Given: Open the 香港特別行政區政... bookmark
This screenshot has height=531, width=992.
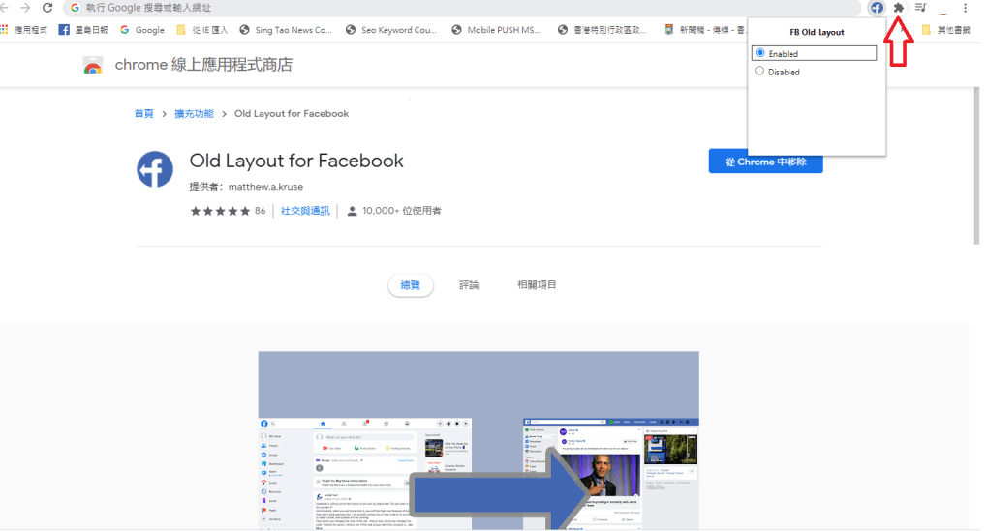Looking at the screenshot, I should pos(603,30).
